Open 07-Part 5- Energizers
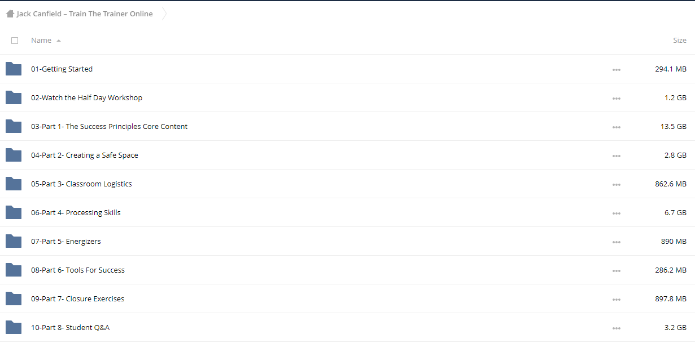Viewport: 695px width, 343px height. click(x=66, y=242)
